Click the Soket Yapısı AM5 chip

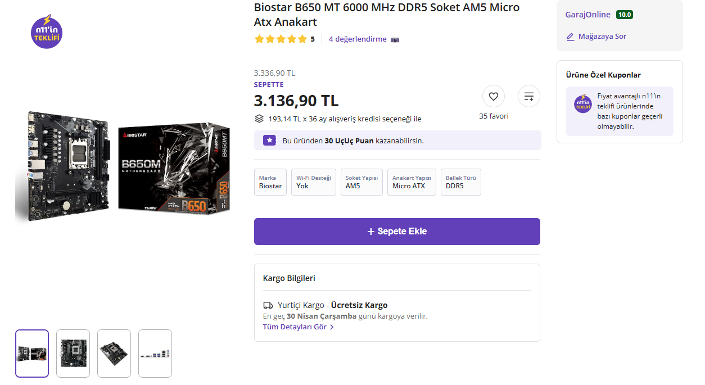pos(361,182)
